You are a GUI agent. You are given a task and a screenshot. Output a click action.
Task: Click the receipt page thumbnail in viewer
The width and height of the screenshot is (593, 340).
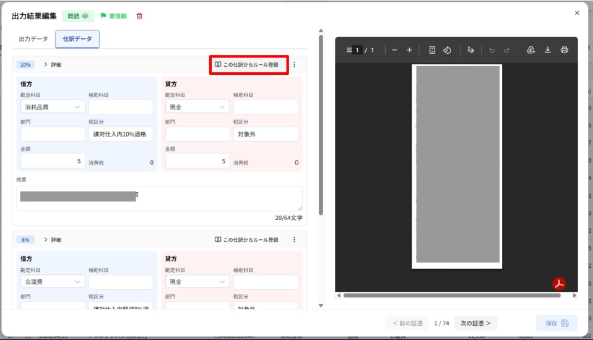point(457,167)
